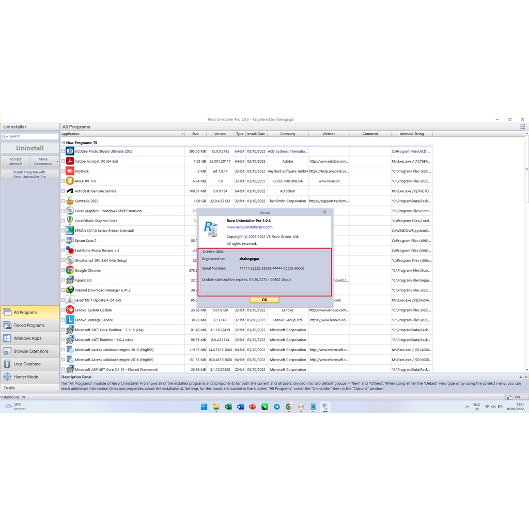This screenshot has width=529, height=529.
Task: Click the Logs Database cylinder icon
Action: [7, 364]
